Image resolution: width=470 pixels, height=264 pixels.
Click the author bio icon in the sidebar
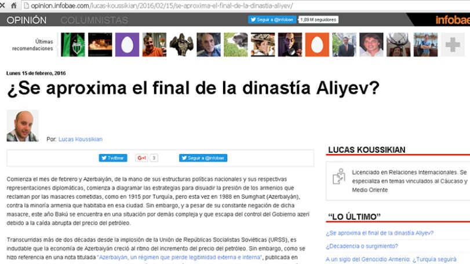[339, 177]
